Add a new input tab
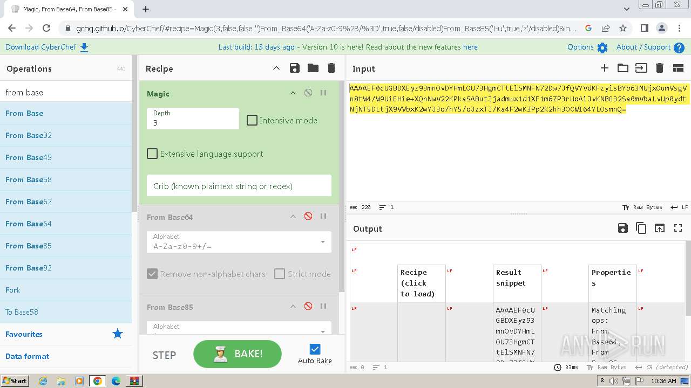 coord(605,68)
